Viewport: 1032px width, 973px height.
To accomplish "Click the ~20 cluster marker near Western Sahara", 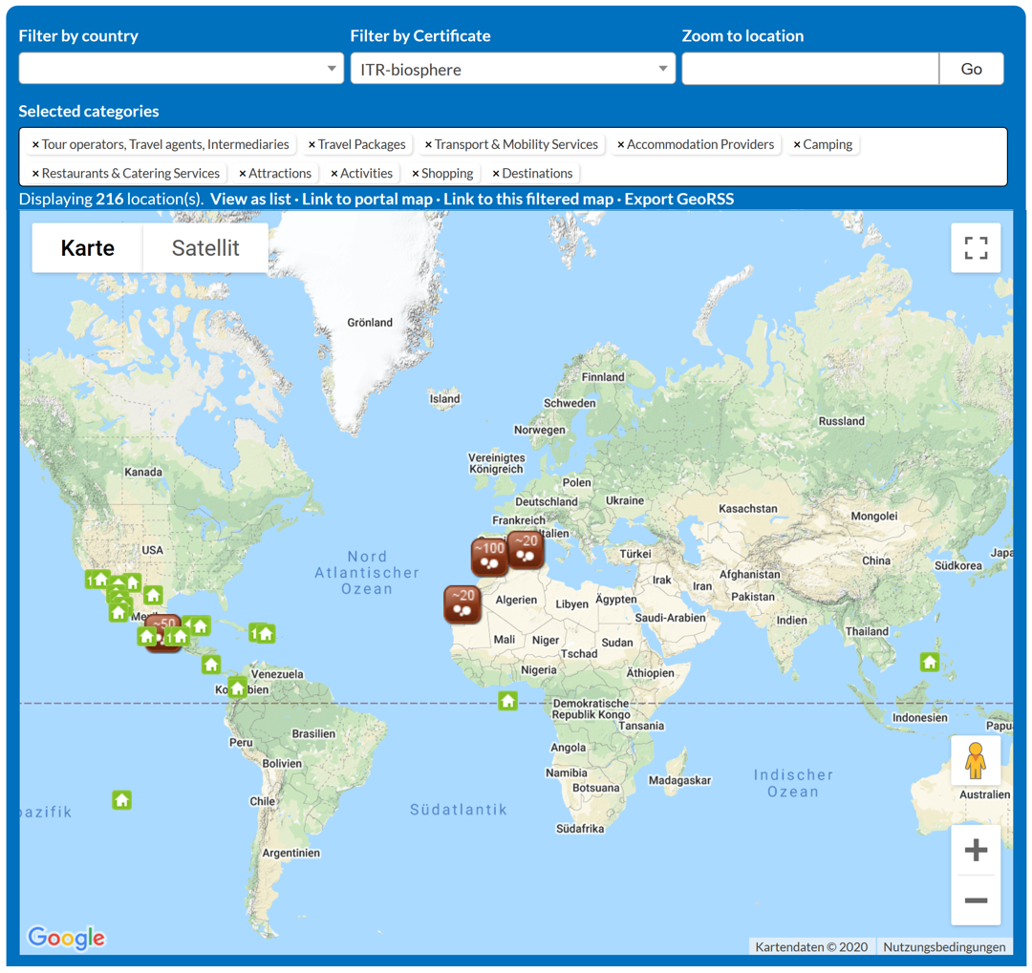I will (x=462, y=603).
